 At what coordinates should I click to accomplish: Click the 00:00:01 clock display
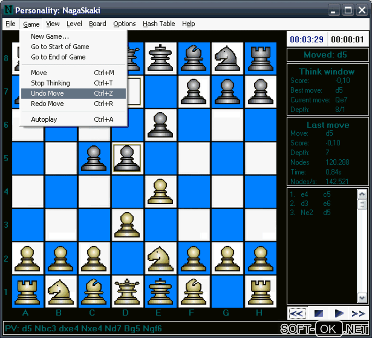tap(347, 39)
